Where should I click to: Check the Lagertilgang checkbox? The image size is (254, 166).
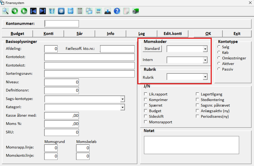pyautogui.click(x=197, y=94)
